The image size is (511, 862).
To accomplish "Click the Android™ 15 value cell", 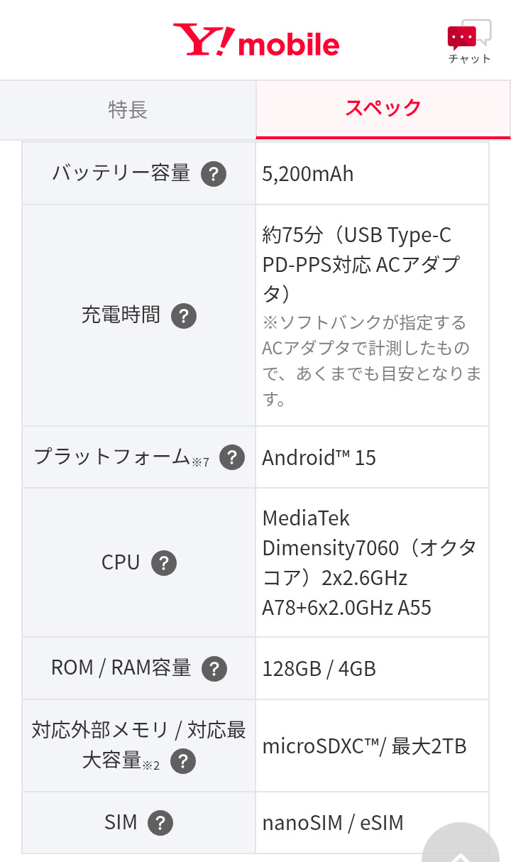I will click(319, 457).
